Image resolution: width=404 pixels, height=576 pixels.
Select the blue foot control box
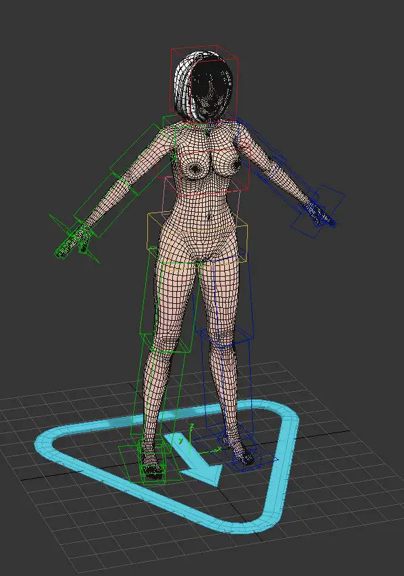point(236,450)
